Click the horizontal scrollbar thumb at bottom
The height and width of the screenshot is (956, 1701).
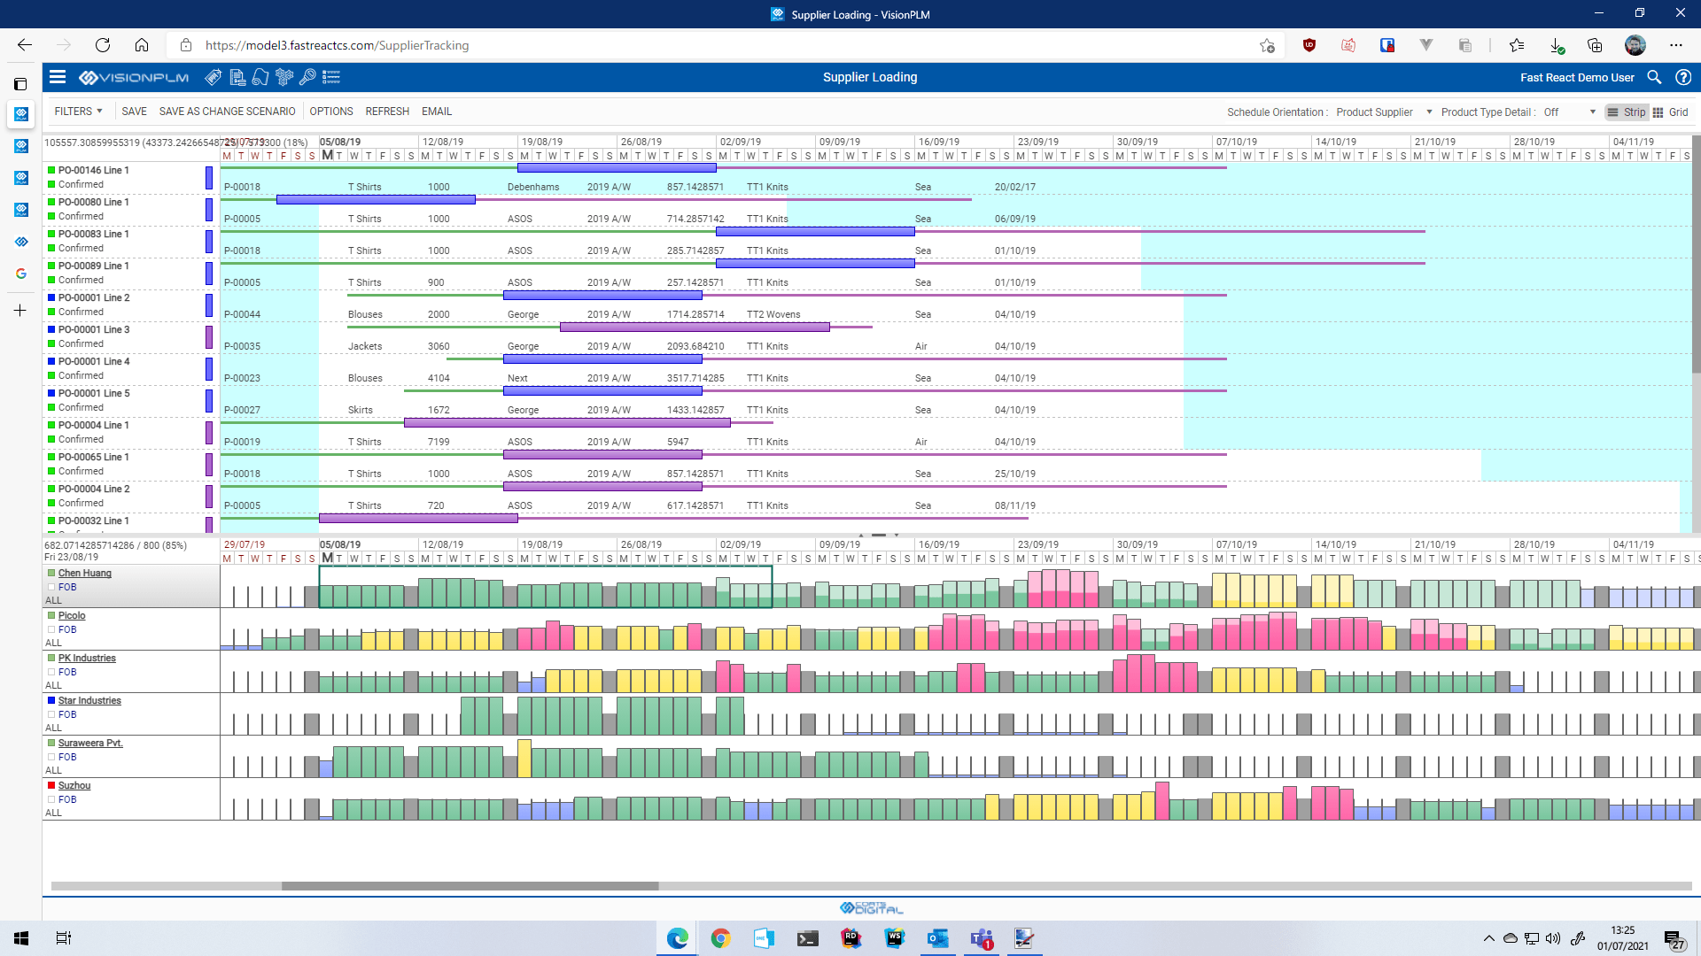[470, 885]
